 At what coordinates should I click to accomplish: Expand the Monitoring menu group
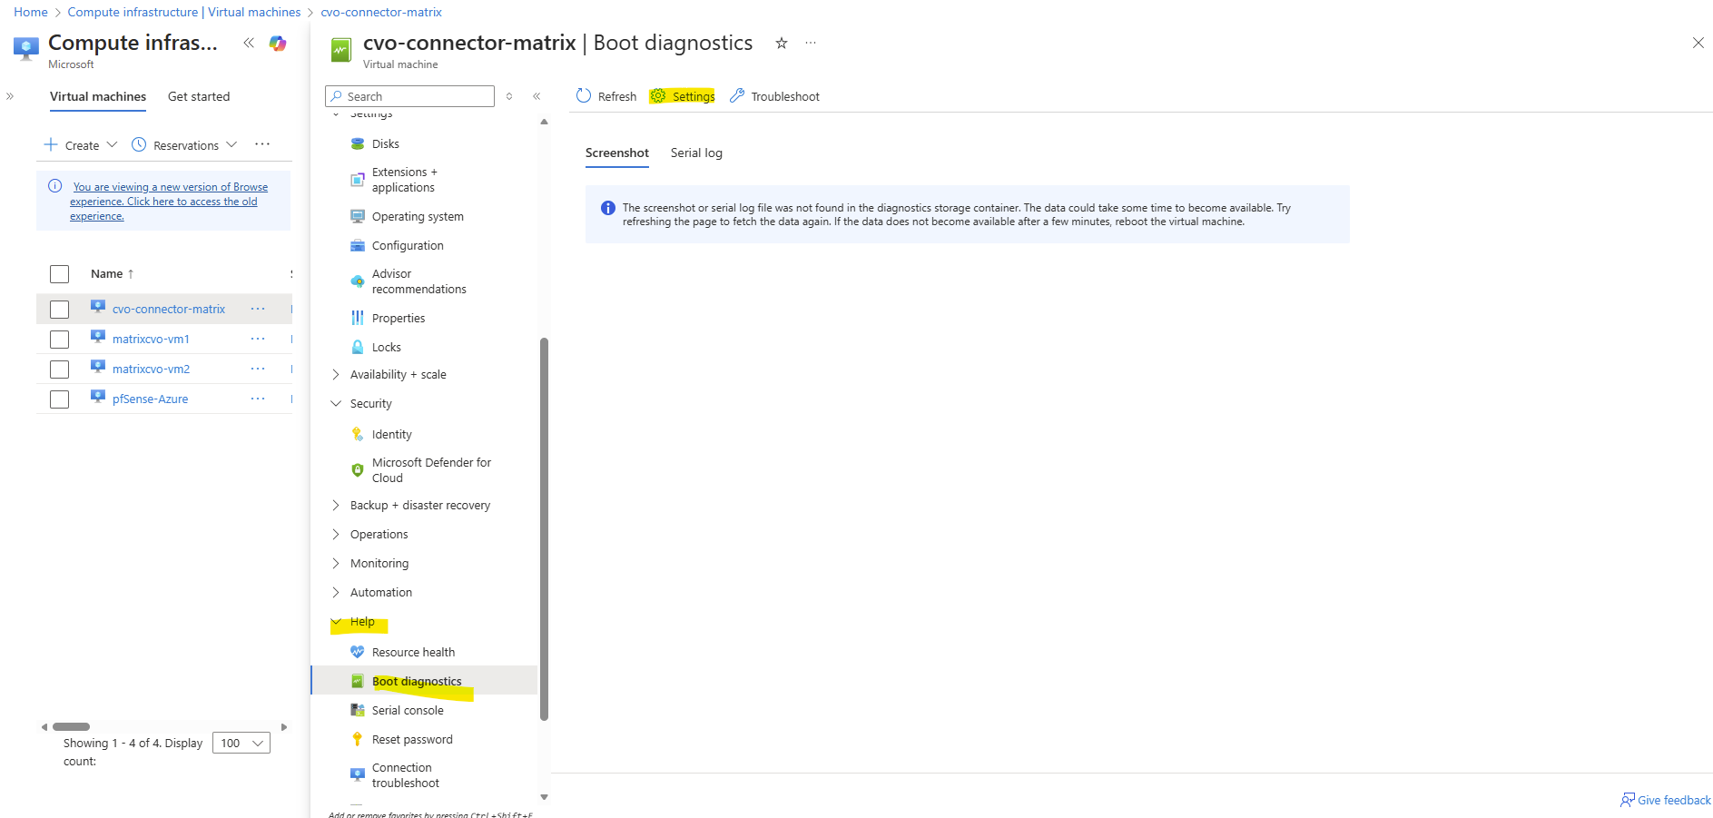[x=336, y=563]
